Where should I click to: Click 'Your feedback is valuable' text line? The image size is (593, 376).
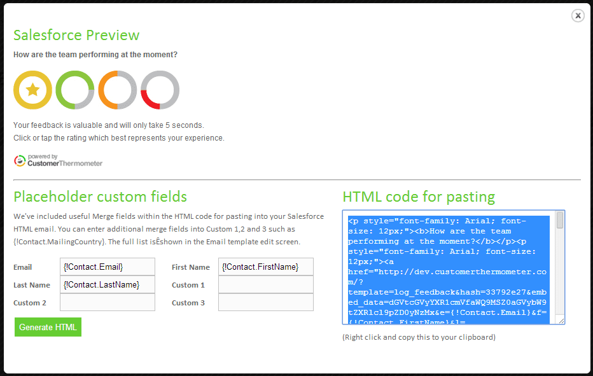[x=109, y=125]
